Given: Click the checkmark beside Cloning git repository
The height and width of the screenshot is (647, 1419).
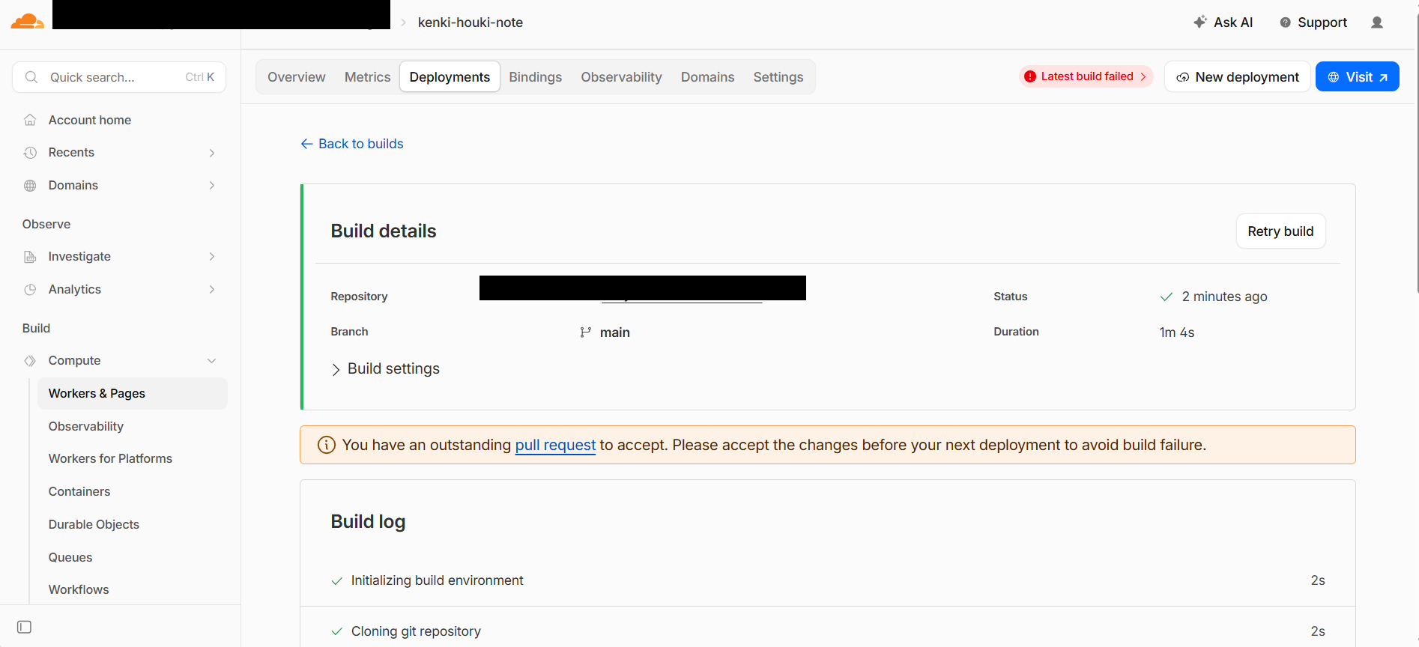Looking at the screenshot, I should tap(337, 632).
